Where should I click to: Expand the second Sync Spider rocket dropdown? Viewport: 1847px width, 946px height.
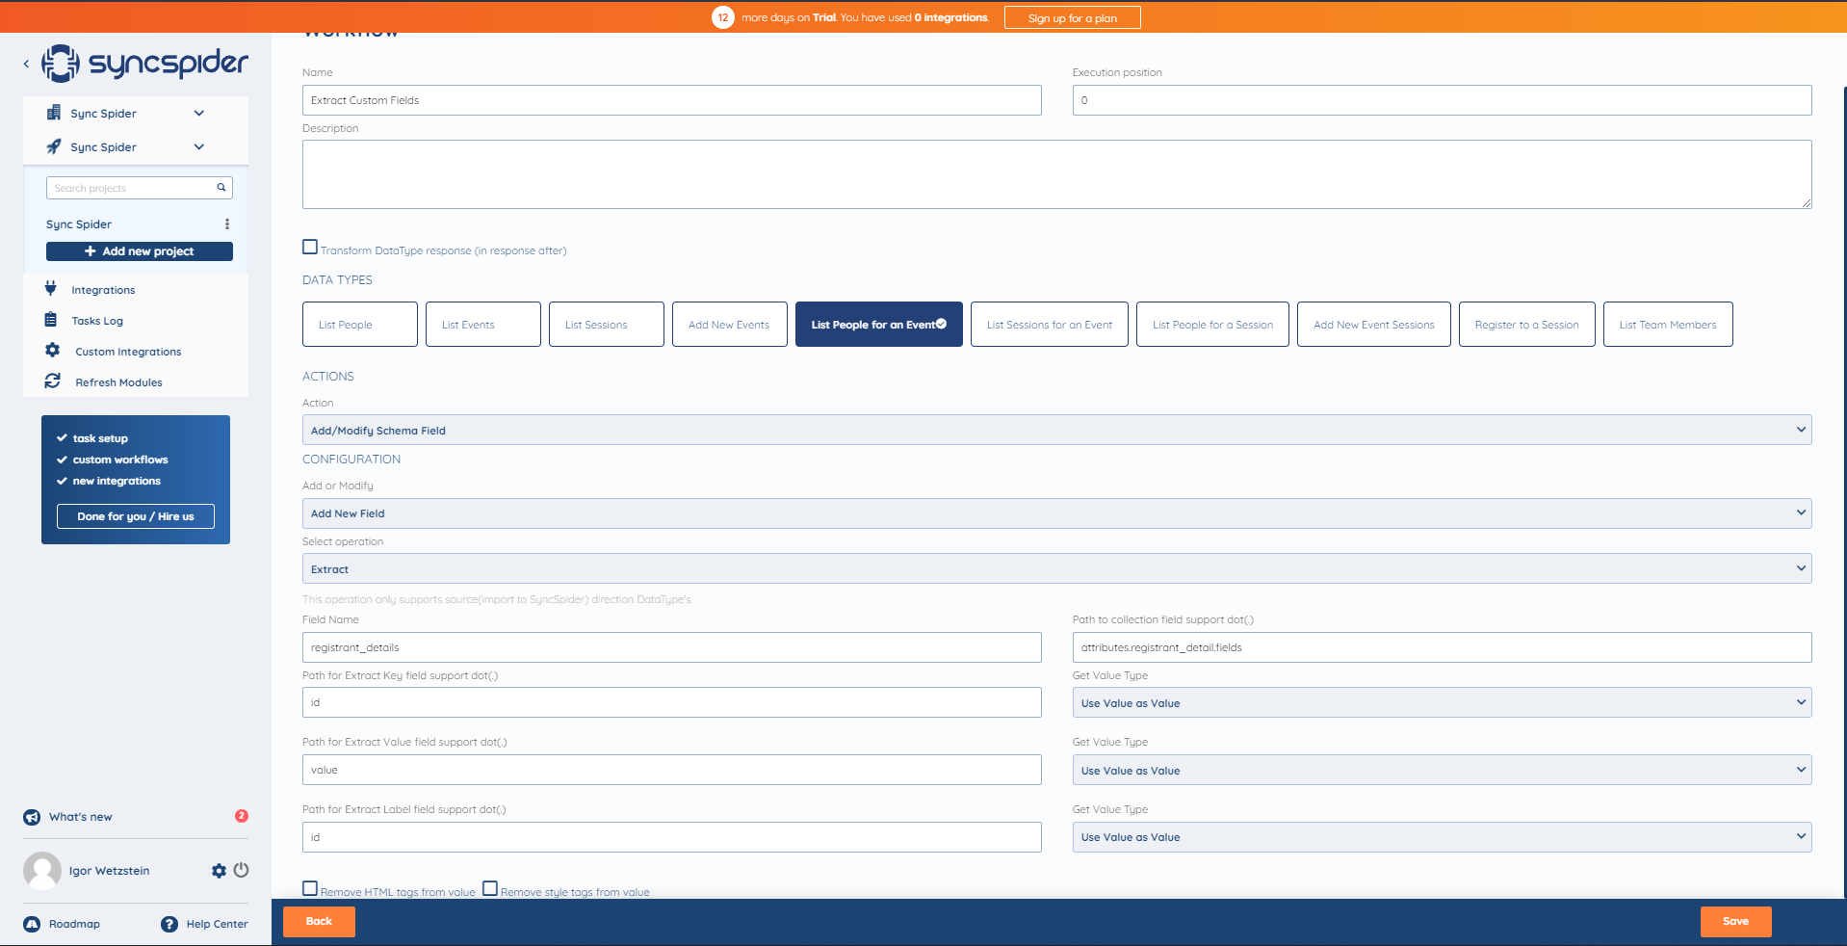point(199,146)
